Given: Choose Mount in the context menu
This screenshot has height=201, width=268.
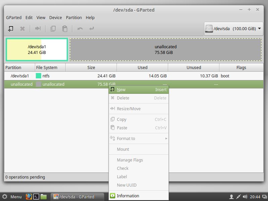Looking at the screenshot, I should click(139, 149).
